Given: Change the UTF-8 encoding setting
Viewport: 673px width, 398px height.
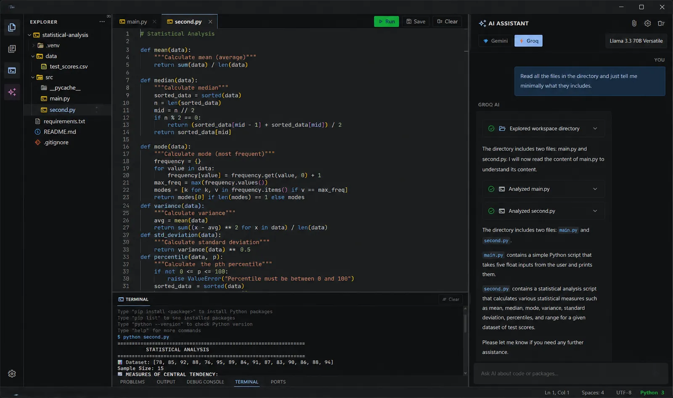Looking at the screenshot, I should point(624,393).
